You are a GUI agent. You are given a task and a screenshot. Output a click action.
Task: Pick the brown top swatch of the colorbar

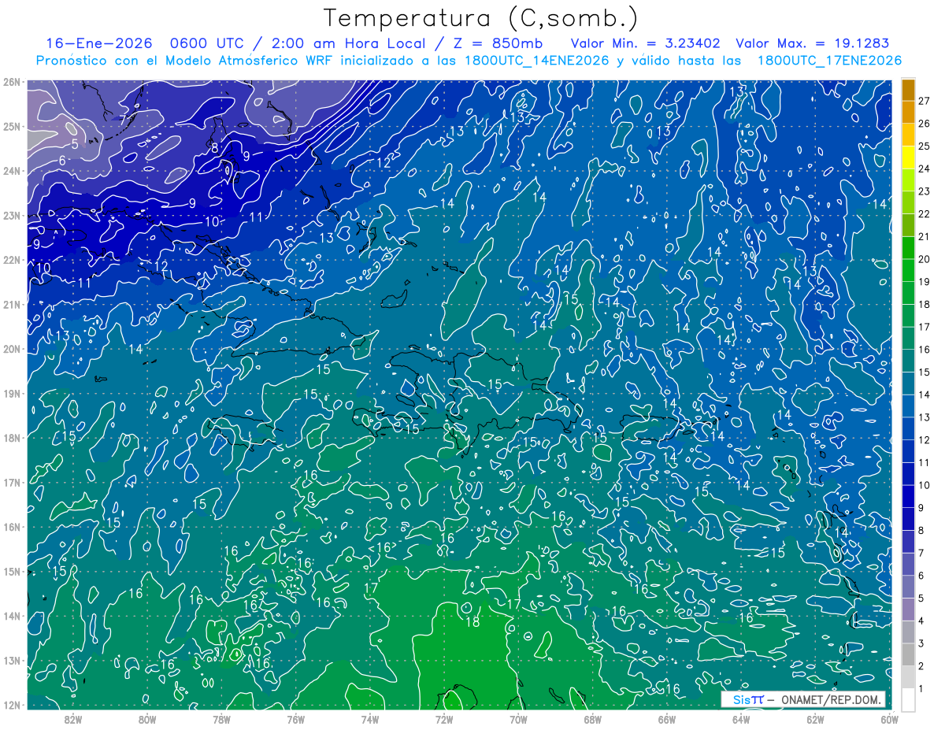(908, 90)
